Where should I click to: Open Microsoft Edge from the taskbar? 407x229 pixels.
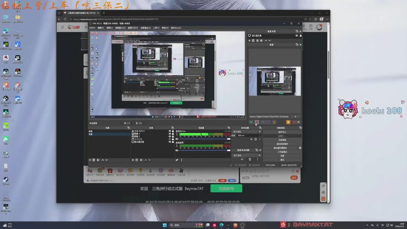coord(221,225)
